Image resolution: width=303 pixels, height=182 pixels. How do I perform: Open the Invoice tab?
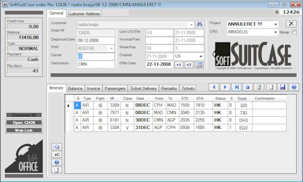[x=93, y=88]
